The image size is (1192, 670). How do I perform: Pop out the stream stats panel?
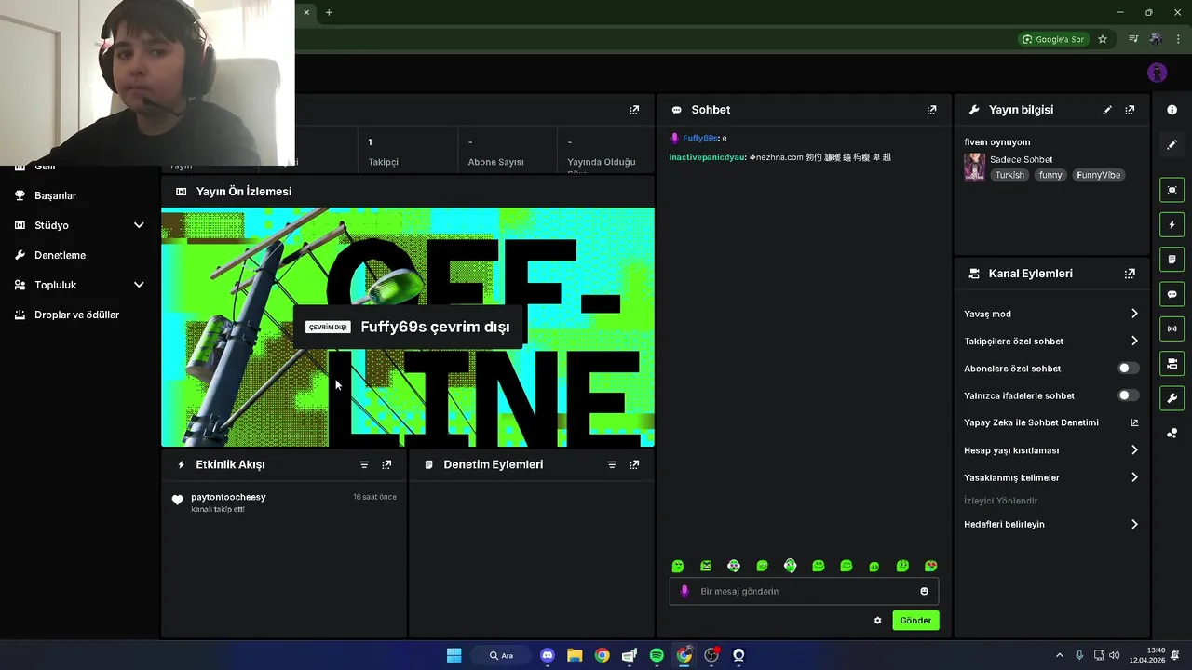click(x=634, y=110)
